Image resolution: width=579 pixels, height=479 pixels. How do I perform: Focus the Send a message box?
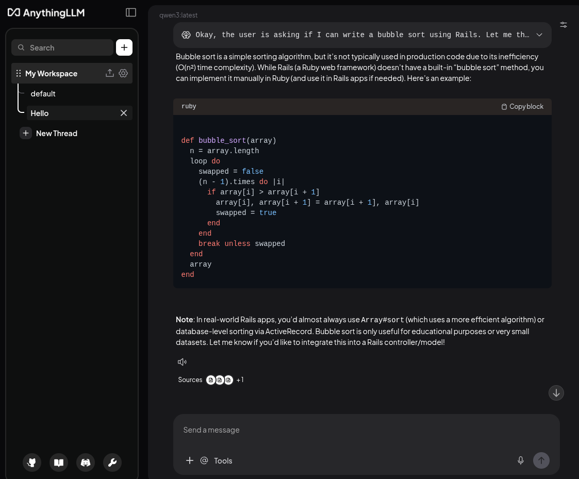tap(366, 430)
